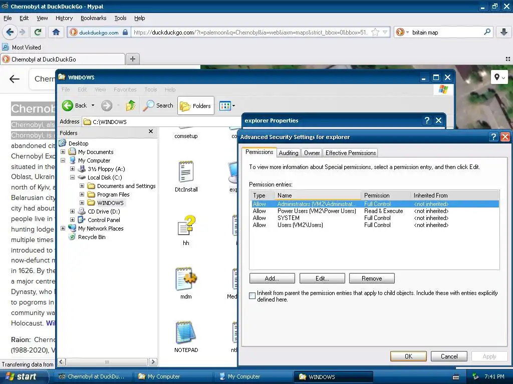Expand CD Drive (D:) in the tree

tap(72, 211)
